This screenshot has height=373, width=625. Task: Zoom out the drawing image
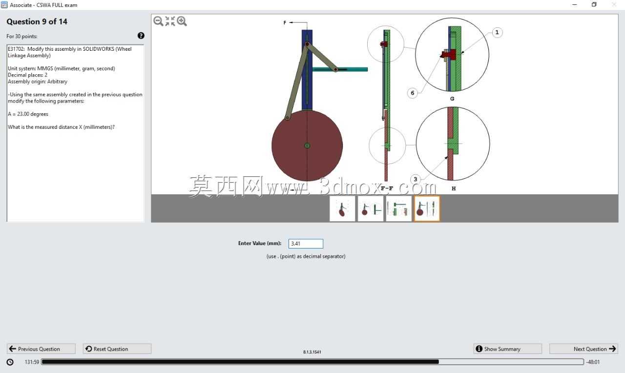158,21
